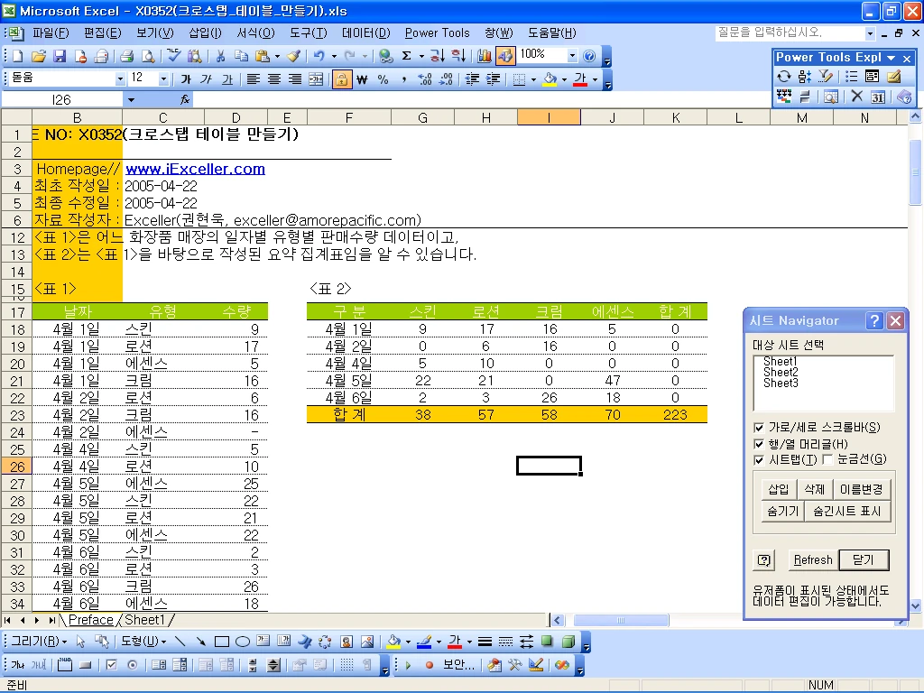Click the Refresh button

pos(813,559)
